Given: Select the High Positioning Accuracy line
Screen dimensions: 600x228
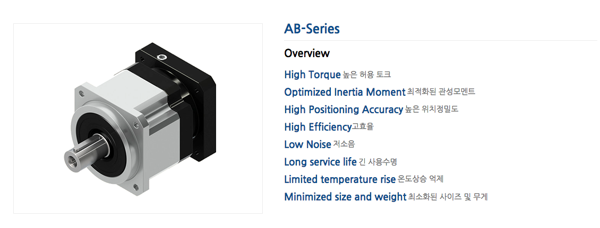Looking at the screenshot, I should pos(344,110).
